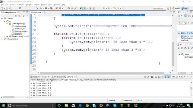Expand the SeleniumBasics project node
The height and width of the screenshot is (108, 193).
point(2,39)
